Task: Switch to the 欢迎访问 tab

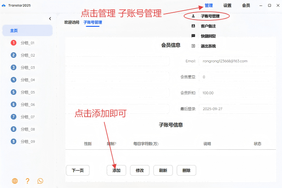Action: [71, 22]
